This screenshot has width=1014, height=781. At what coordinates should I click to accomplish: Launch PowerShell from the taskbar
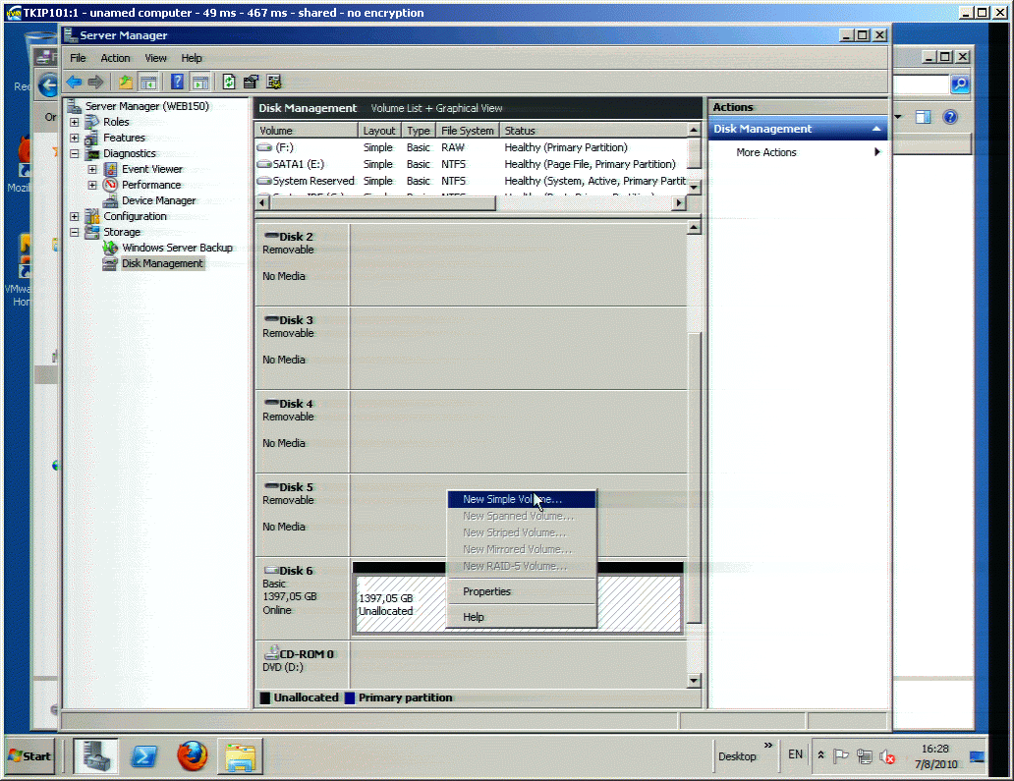pyautogui.click(x=143, y=755)
